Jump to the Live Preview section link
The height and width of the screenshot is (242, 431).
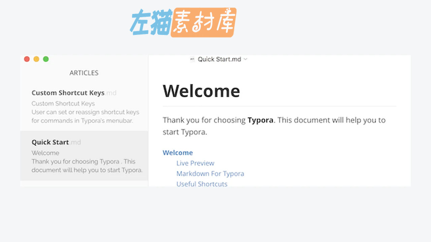[x=195, y=163]
